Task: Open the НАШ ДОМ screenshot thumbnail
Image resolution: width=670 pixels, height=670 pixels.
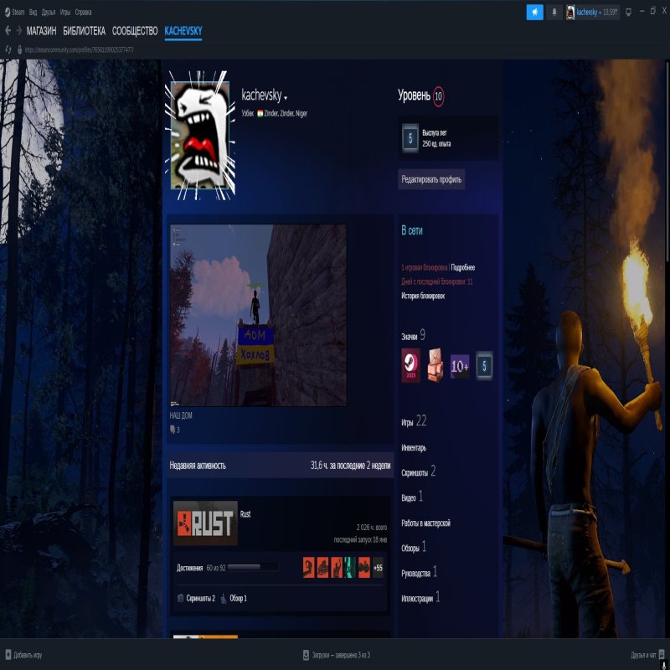Action: 258,315
